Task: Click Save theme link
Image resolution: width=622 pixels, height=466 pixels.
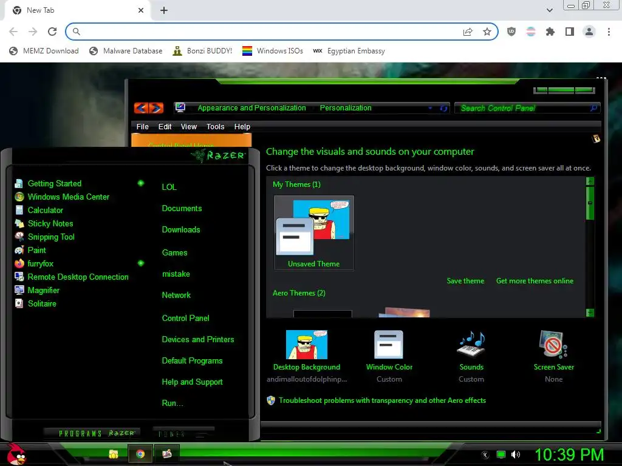Action: click(x=465, y=280)
